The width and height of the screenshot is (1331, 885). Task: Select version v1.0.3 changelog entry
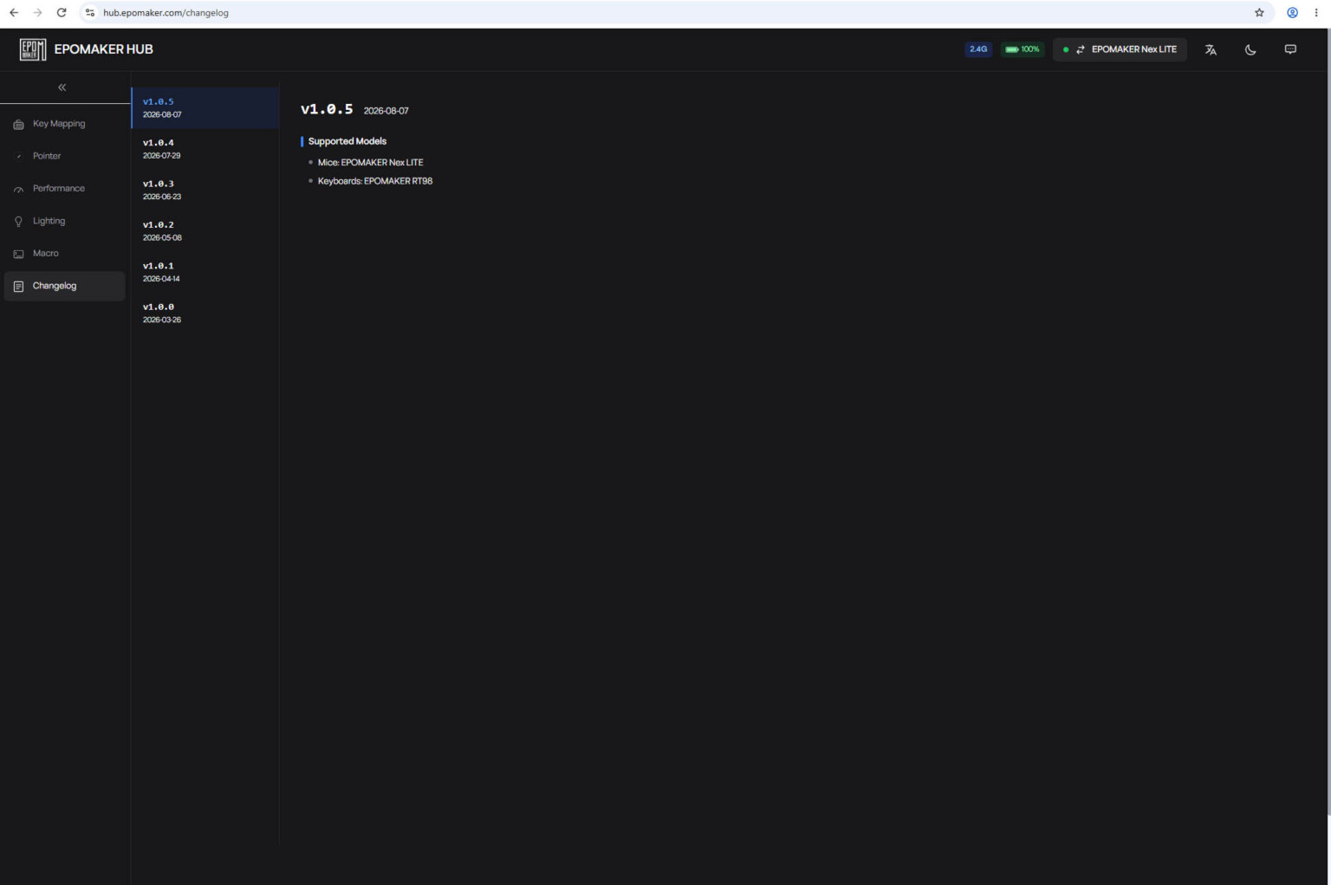(205, 190)
